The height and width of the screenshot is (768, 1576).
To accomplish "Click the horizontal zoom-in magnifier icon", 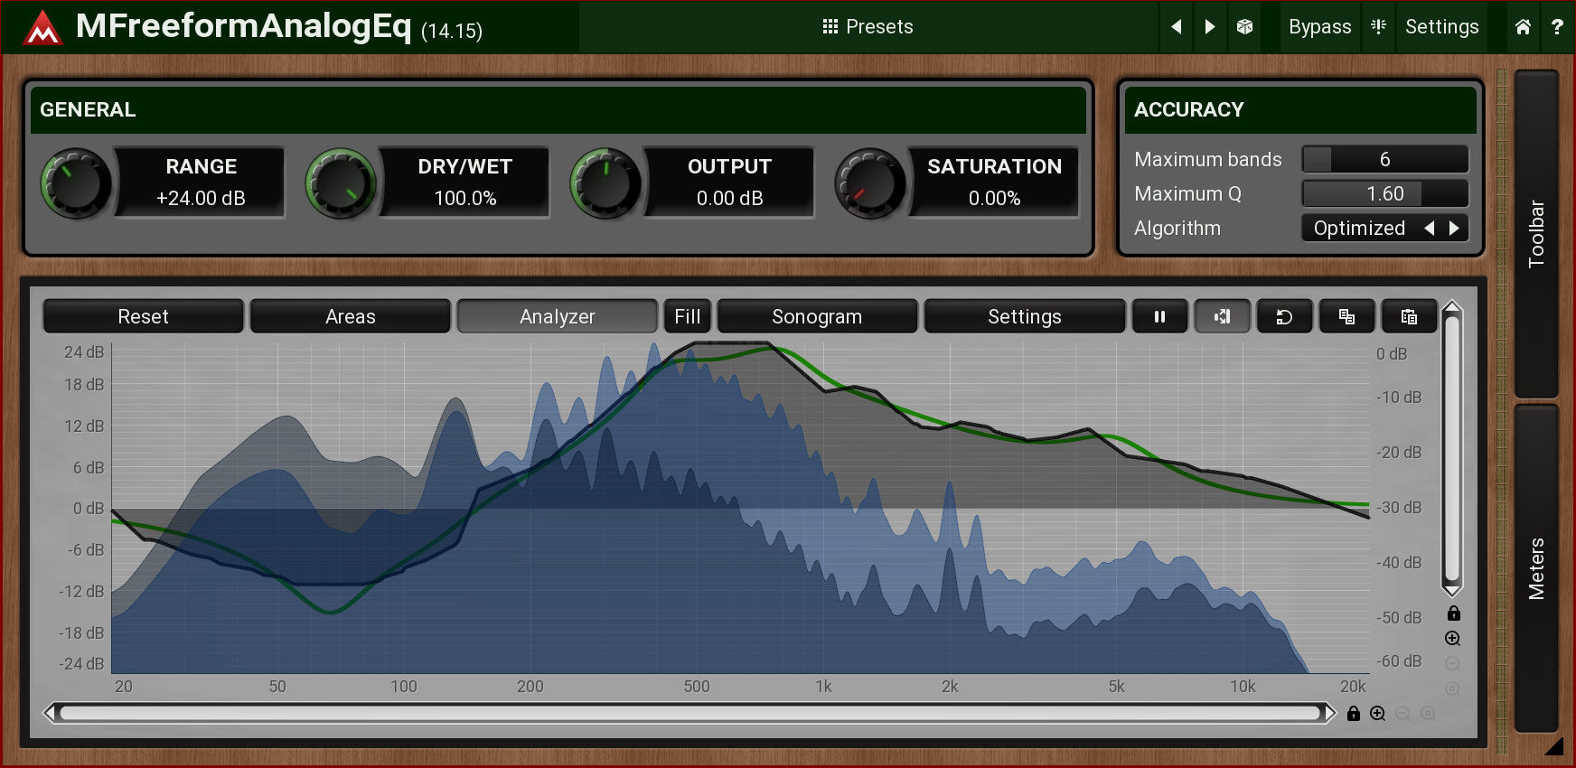I will (x=1377, y=714).
